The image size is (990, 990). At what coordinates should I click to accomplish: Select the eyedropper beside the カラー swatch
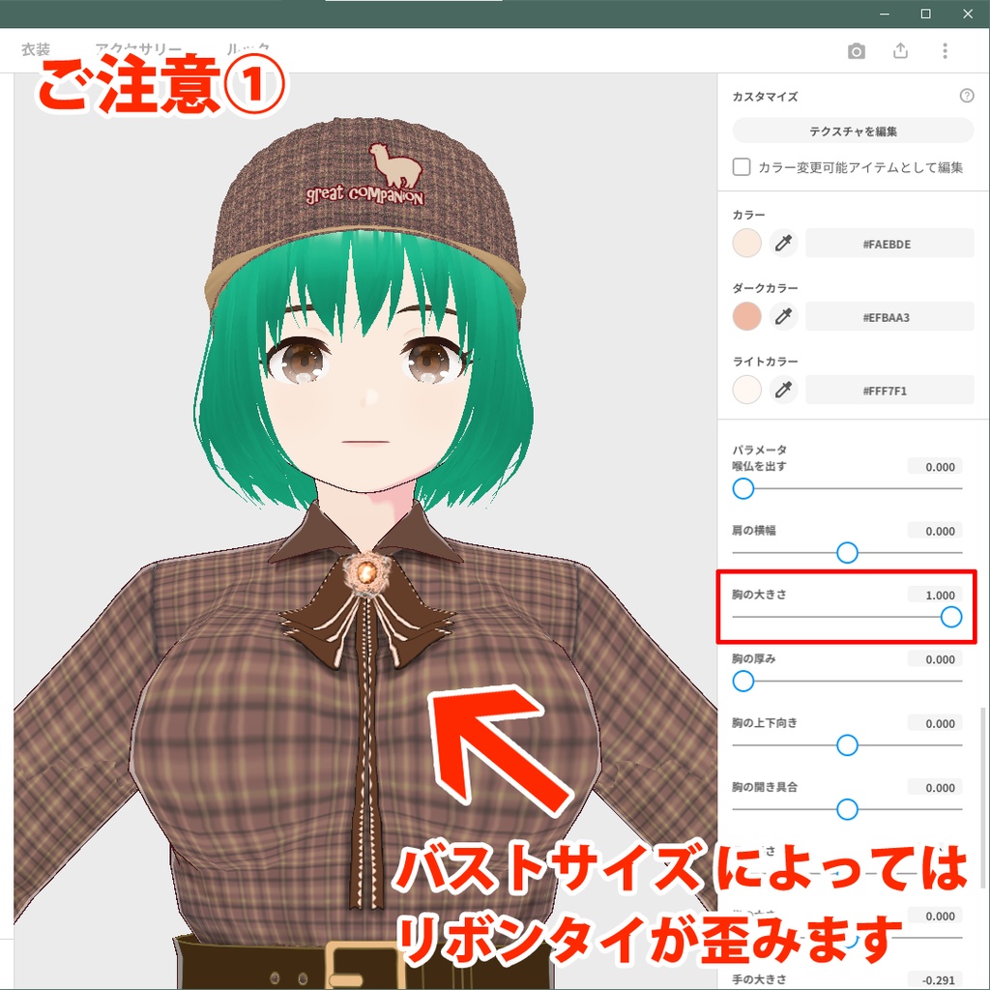point(783,243)
